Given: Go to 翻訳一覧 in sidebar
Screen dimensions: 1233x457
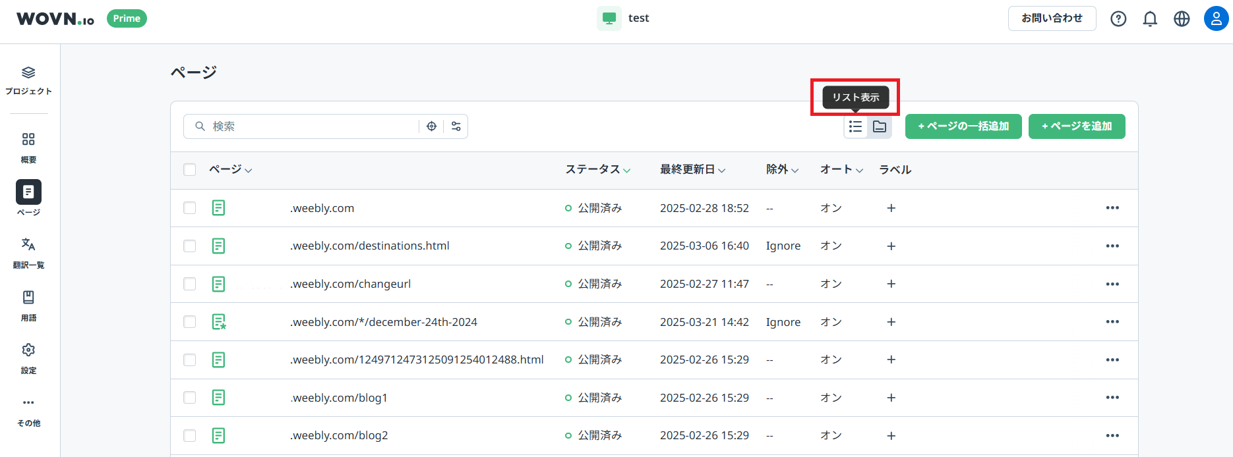Looking at the screenshot, I should coord(28,252).
